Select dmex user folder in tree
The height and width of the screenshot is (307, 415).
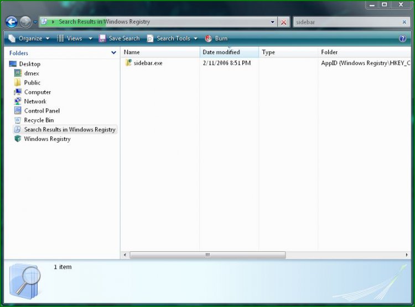coord(27,73)
